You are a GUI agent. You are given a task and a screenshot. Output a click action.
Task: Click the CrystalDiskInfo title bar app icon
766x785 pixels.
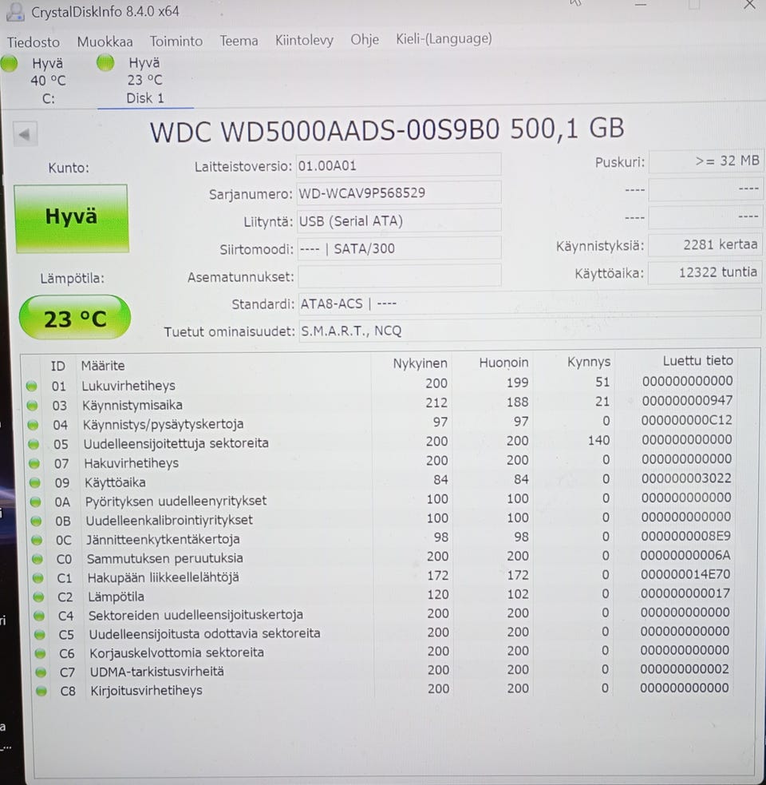tap(15, 12)
